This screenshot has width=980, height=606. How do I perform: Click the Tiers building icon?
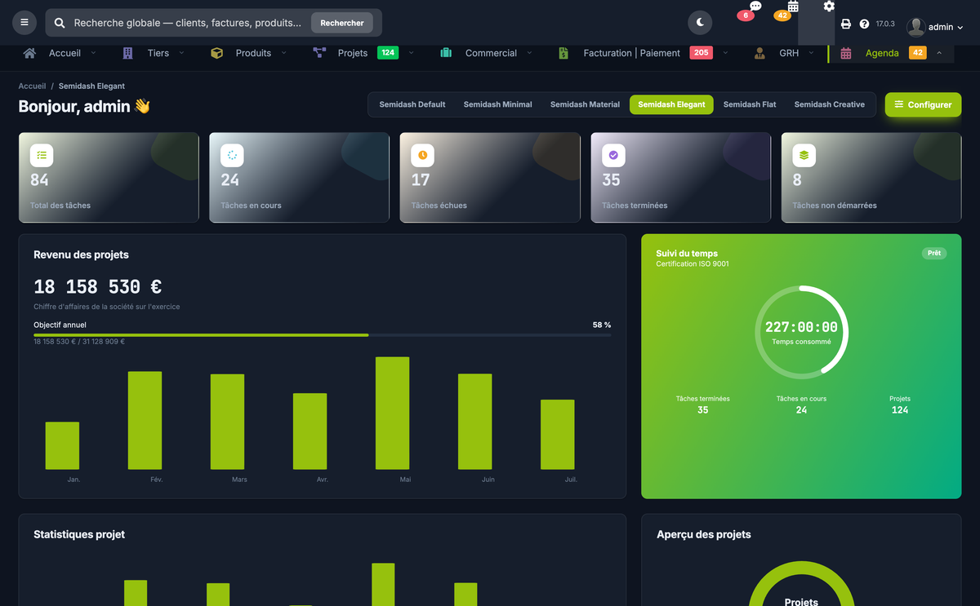tap(127, 53)
